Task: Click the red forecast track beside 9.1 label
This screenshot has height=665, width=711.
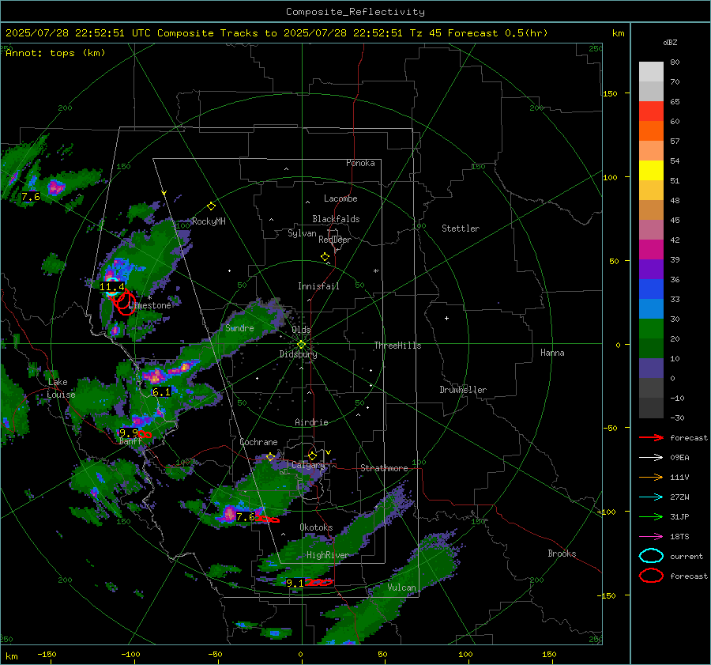Action: click(319, 583)
